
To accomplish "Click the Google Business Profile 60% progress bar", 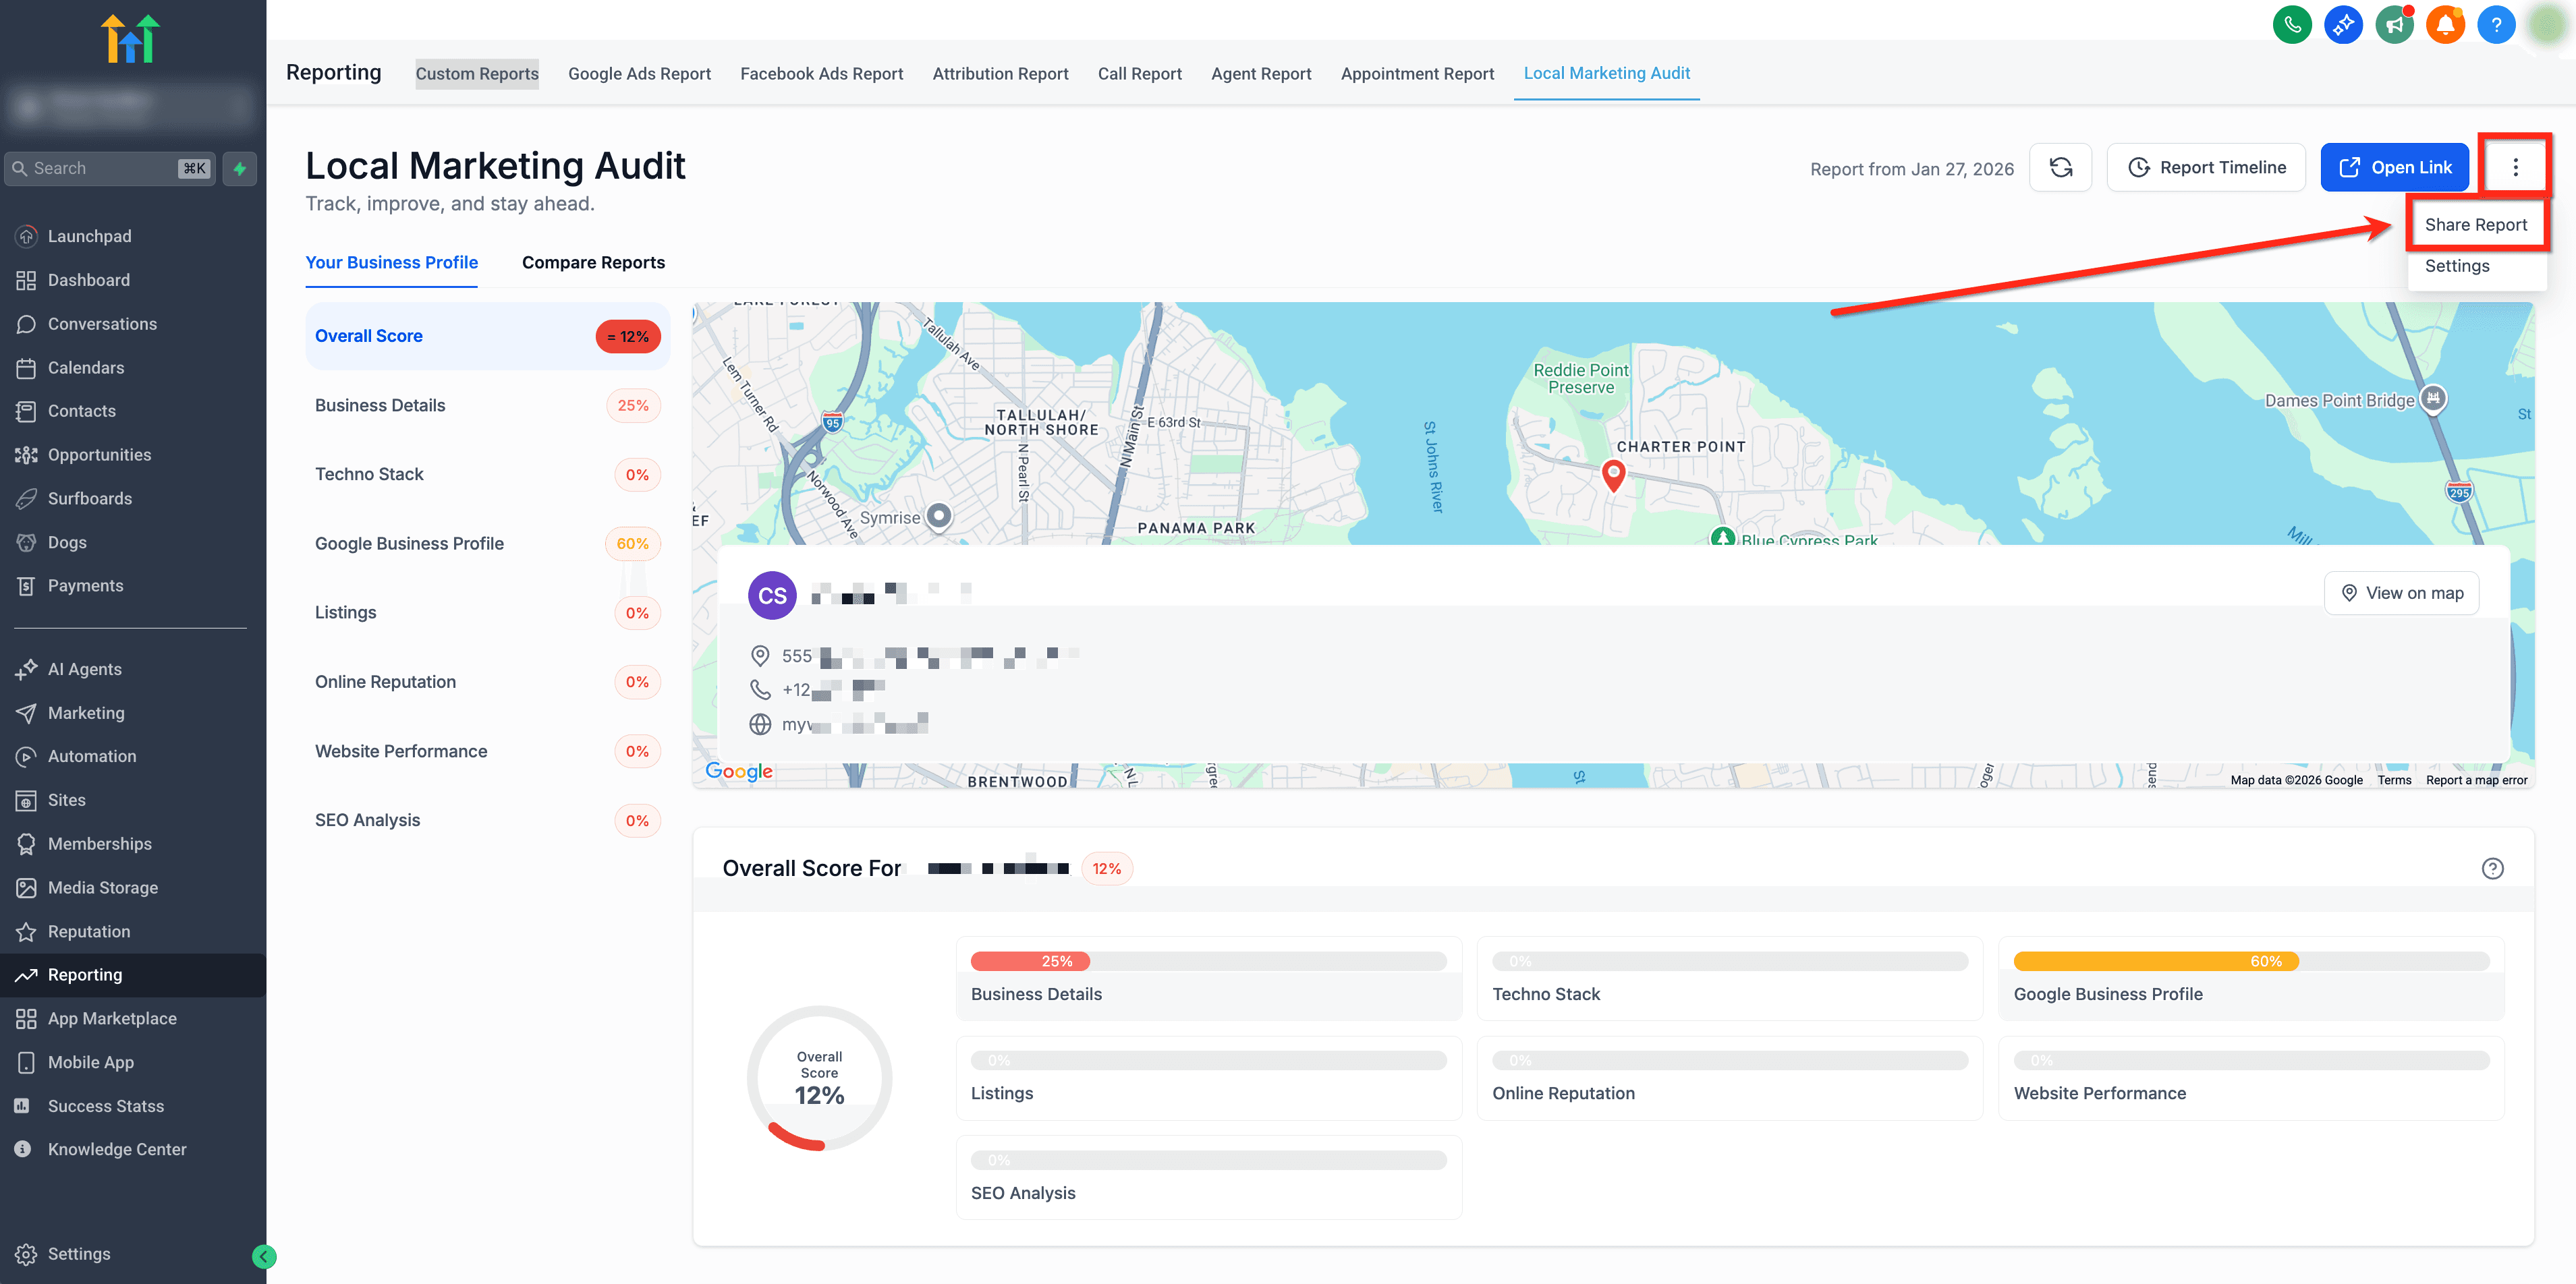I will (x=2250, y=961).
